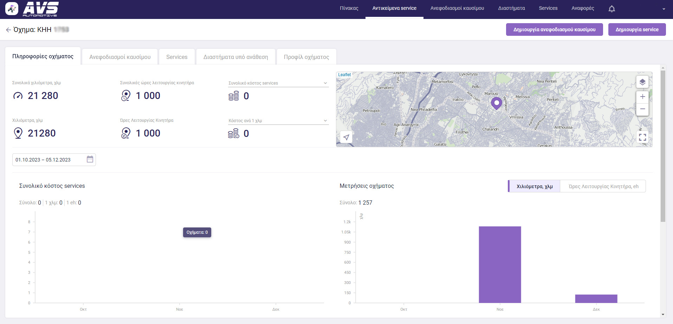Open the map layers selector icon
The width and height of the screenshot is (673, 324).
pyautogui.click(x=642, y=82)
